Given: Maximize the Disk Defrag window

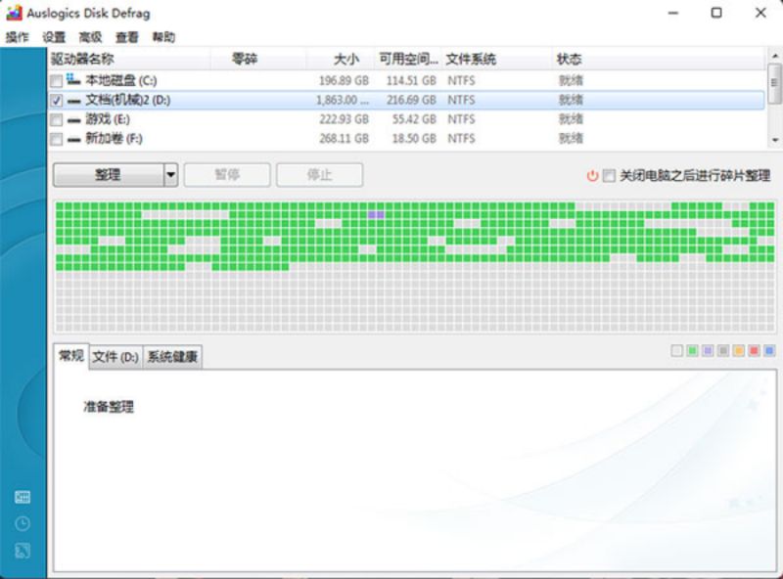Looking at the screenshot, I should (x=716, y=13).
